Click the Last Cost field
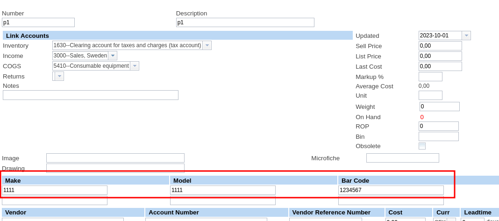This screenshot has width=499, height=221. [x=440, y=66]
